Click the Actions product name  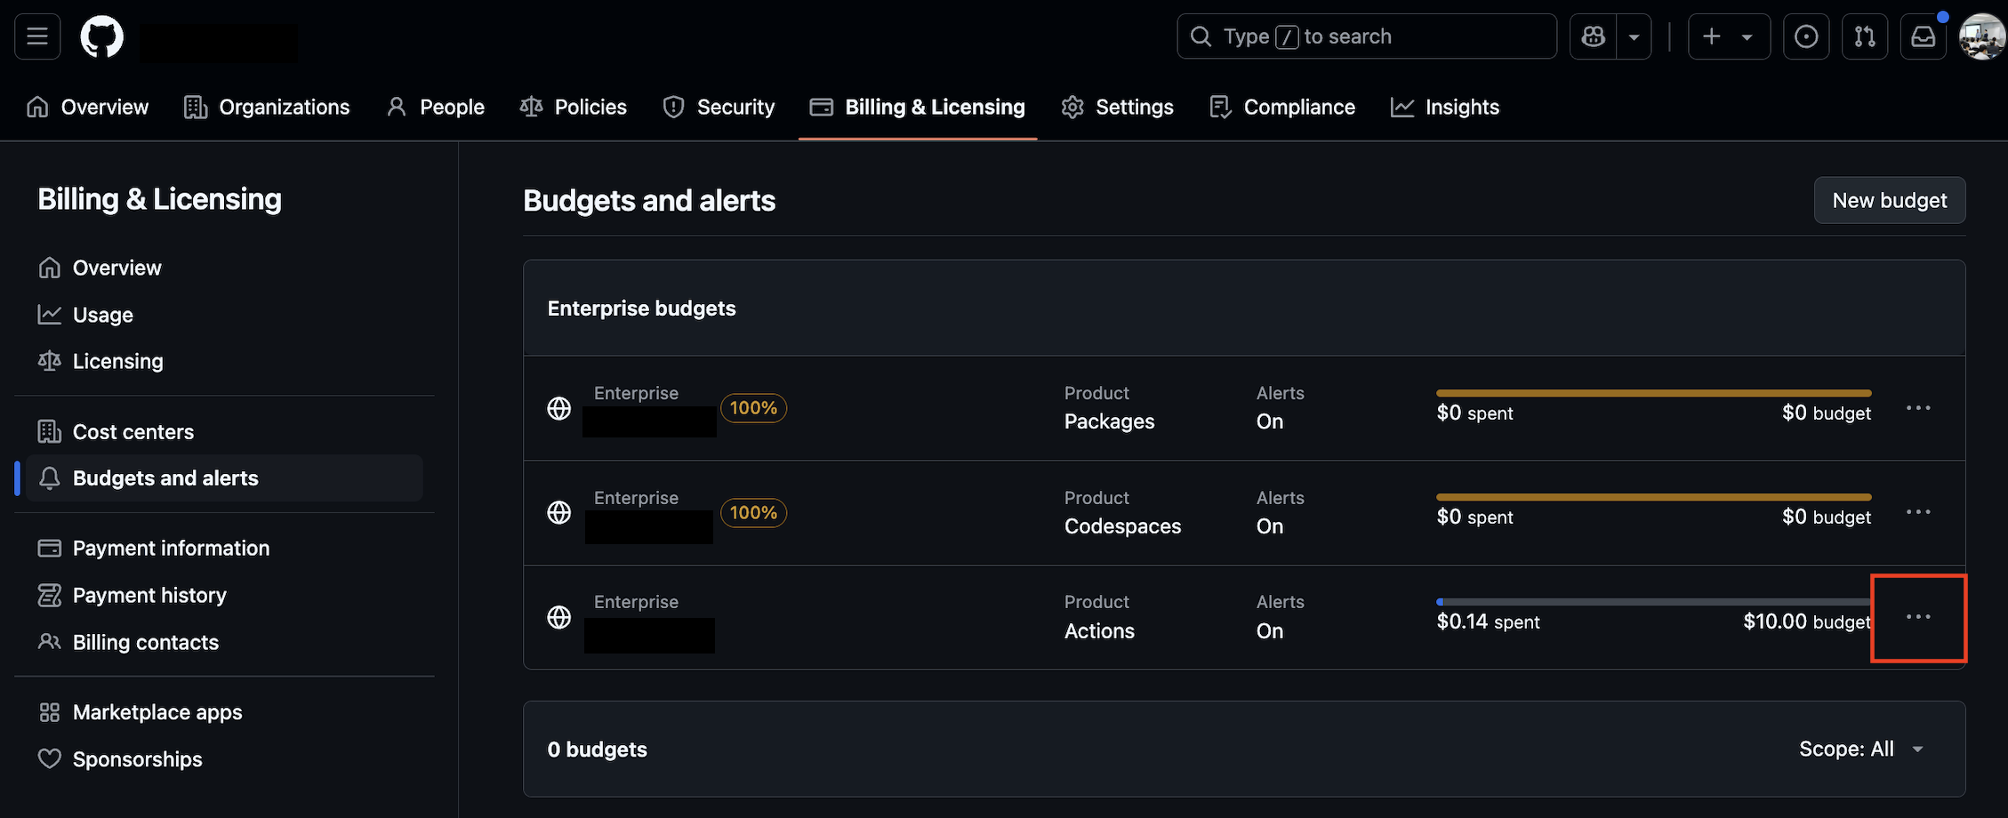(1099, 631)
